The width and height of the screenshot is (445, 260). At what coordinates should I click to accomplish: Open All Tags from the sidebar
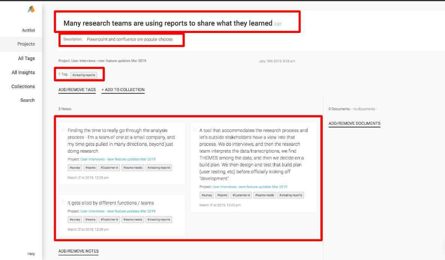[x=27, y=58]
